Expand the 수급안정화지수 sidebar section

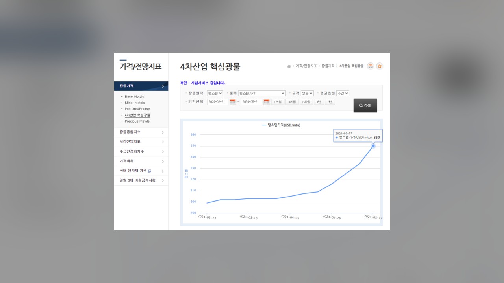point(141,151)
